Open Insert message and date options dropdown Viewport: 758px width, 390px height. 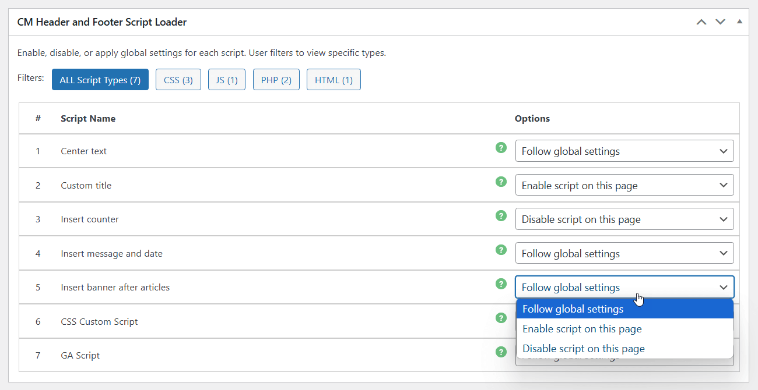click(624, 254)
